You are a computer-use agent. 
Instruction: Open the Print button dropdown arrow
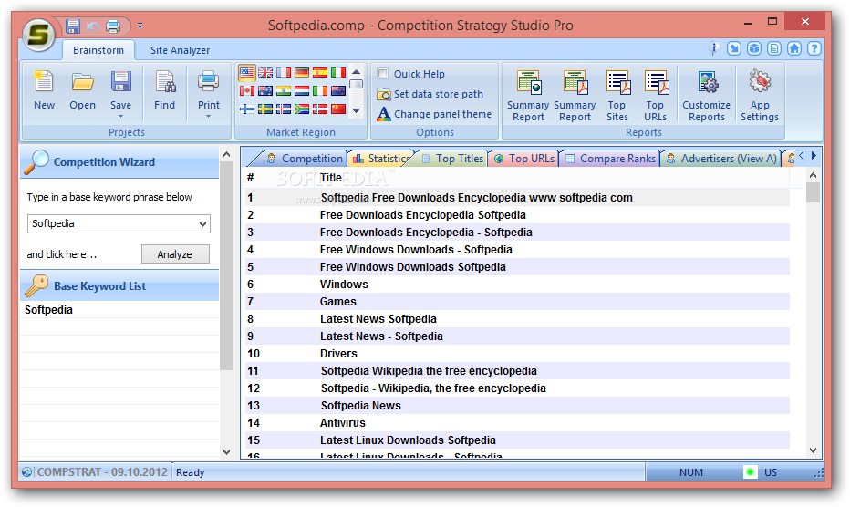209,116
